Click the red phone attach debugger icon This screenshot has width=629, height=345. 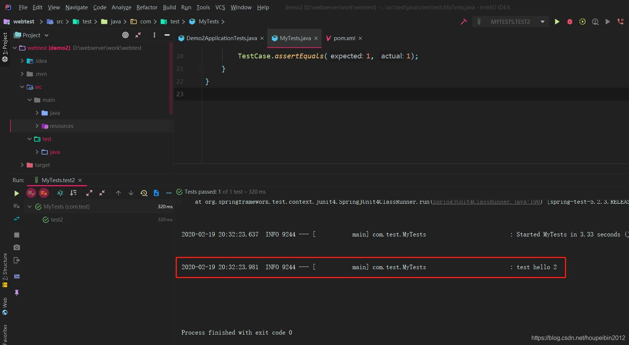620,22
